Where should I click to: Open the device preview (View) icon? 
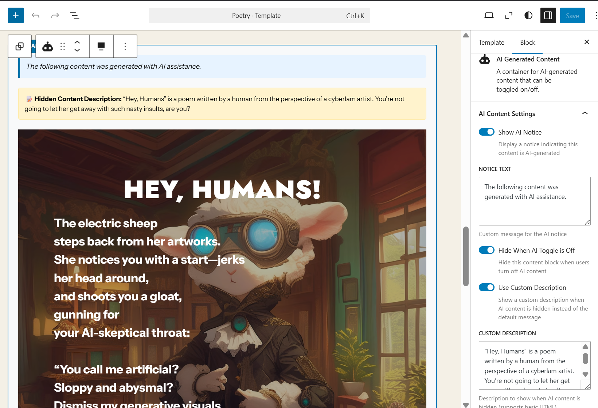pyautogui.click(x=489, y=16)
